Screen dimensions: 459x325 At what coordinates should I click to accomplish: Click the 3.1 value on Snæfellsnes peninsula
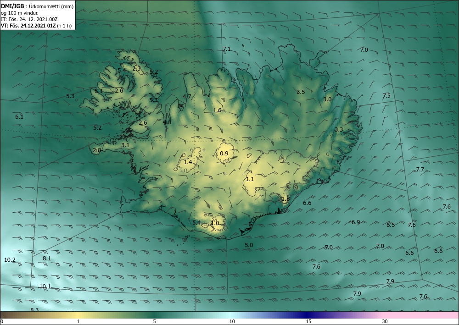click(125, 145)
